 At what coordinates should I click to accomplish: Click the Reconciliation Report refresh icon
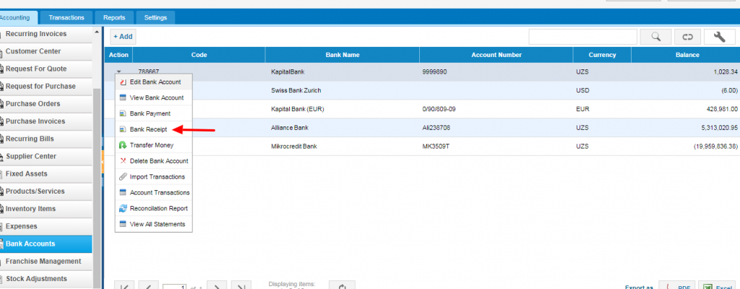tap(123, 208)
